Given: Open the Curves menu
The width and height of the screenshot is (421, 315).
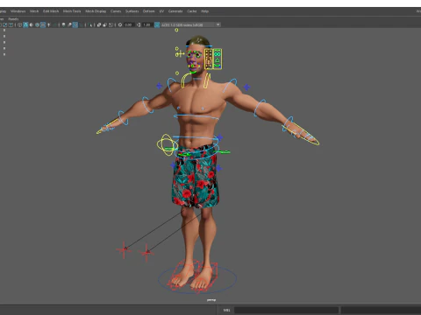Looking at the screenshot, I should (116, 11).
